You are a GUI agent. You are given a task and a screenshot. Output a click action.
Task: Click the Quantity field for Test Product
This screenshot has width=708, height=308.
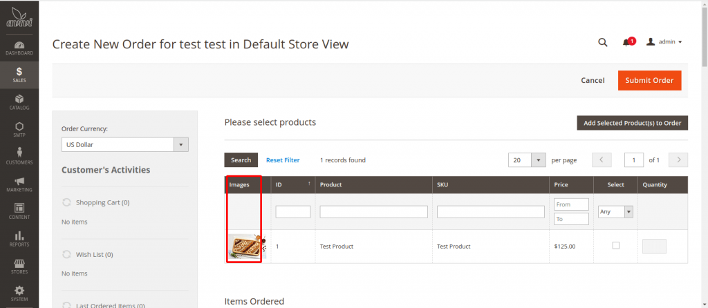(x=654, y=247)
